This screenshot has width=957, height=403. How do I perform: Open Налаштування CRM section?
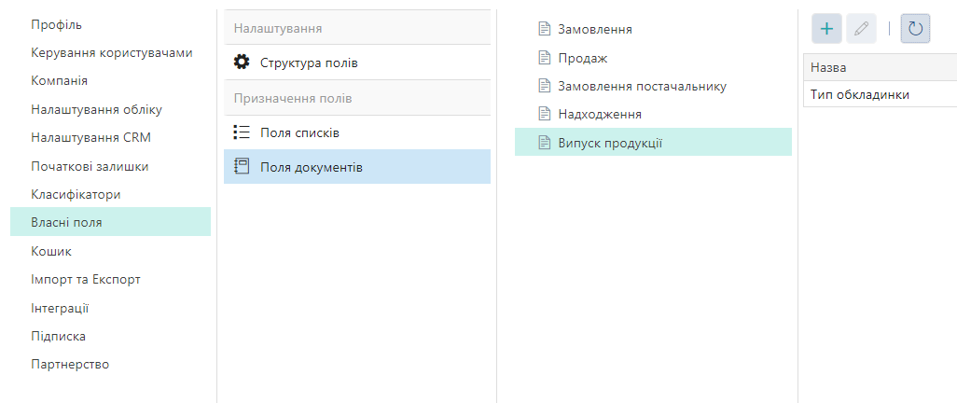click(90, 137)
